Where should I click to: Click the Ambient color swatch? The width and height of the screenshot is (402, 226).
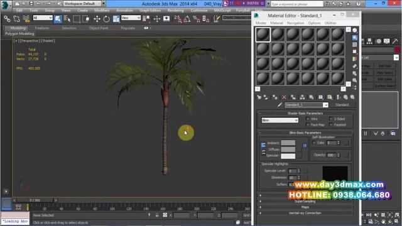pos(288,143)
